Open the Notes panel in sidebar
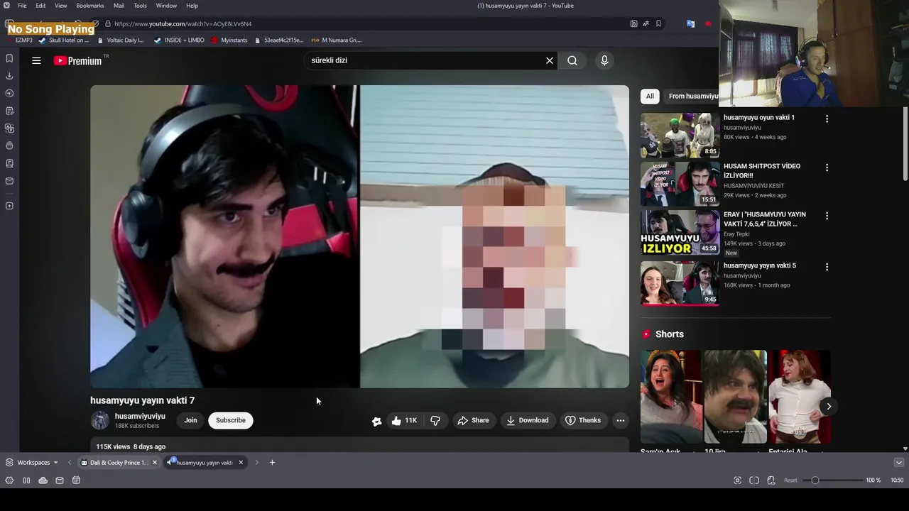 (9, 111)
